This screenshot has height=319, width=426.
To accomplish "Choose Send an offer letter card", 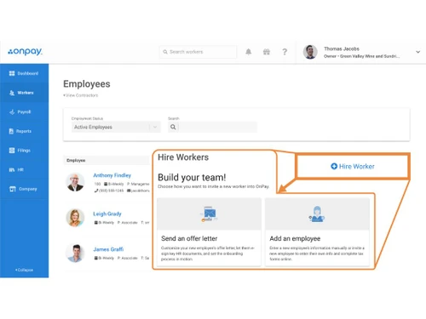I will pos(209,232).
